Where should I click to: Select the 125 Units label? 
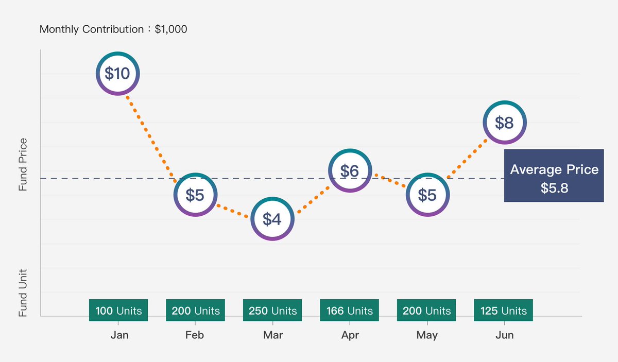[504, 311]
